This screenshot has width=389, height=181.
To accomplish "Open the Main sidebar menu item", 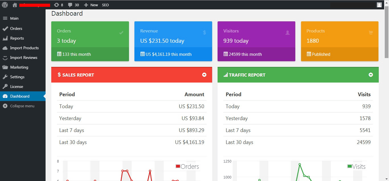I will 23,18.
